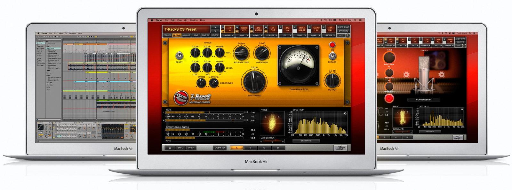Click next microphone arrow in right window
The image size is (512, 190).
click(x=441, y=75)
